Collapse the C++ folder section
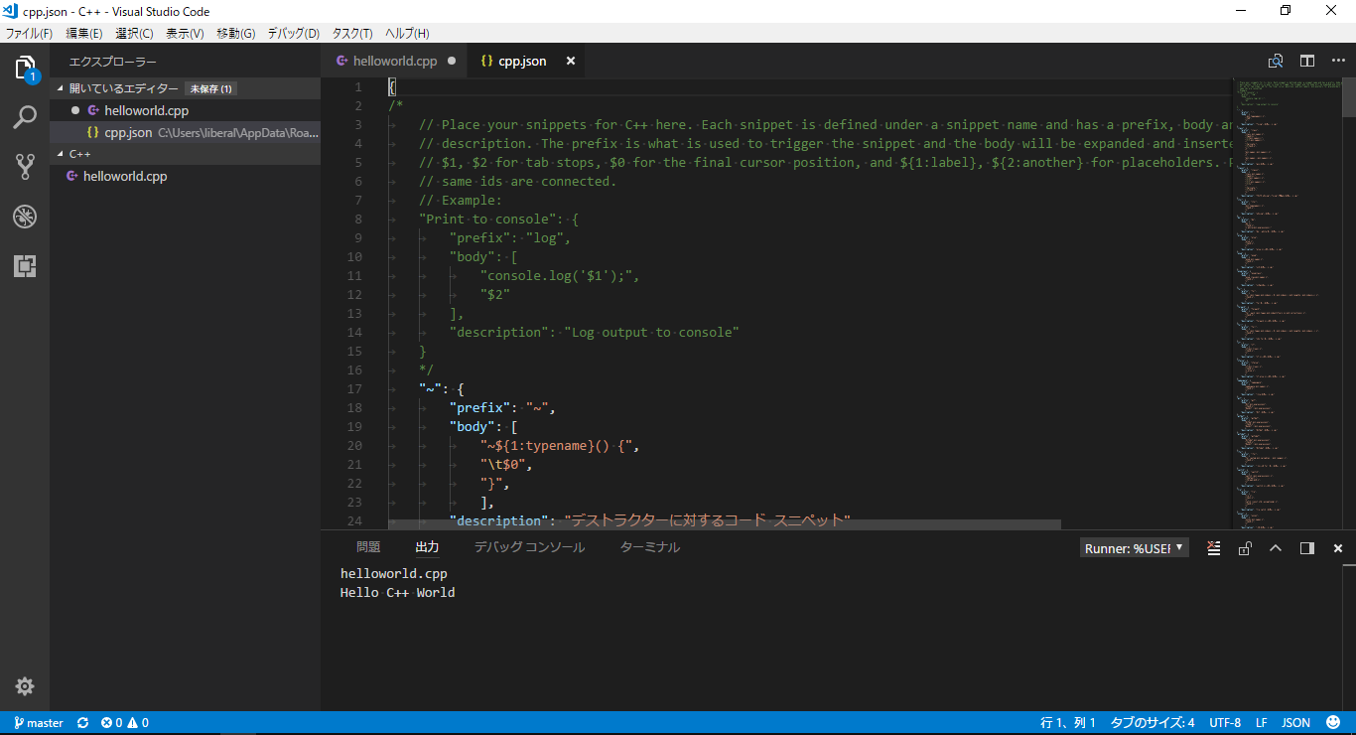 tap(186, 154)
